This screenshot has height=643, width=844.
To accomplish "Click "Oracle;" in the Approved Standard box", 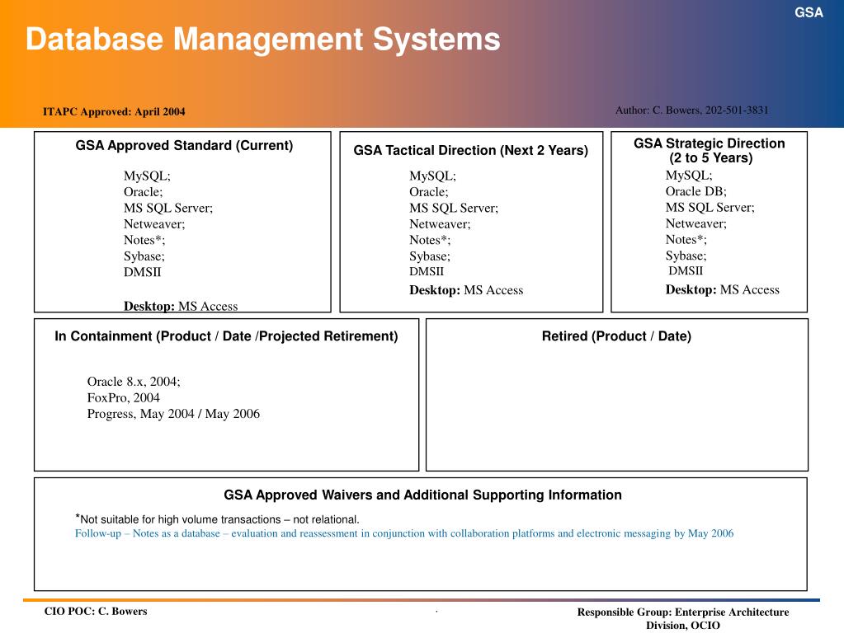I will [x=144, y=192].
